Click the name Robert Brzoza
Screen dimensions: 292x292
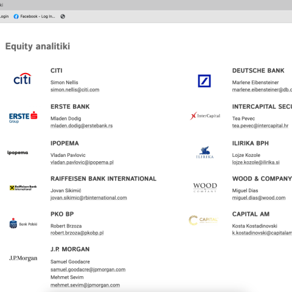pos(66,226)
